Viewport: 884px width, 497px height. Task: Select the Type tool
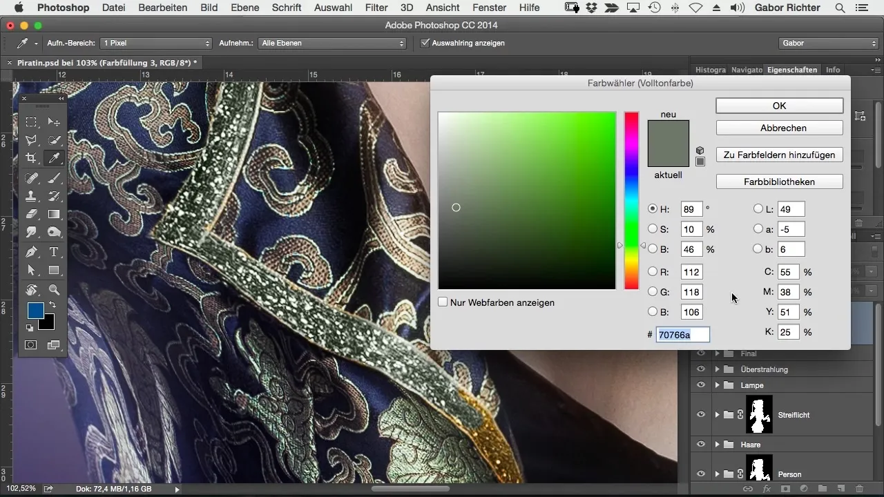tap(54, 252)
